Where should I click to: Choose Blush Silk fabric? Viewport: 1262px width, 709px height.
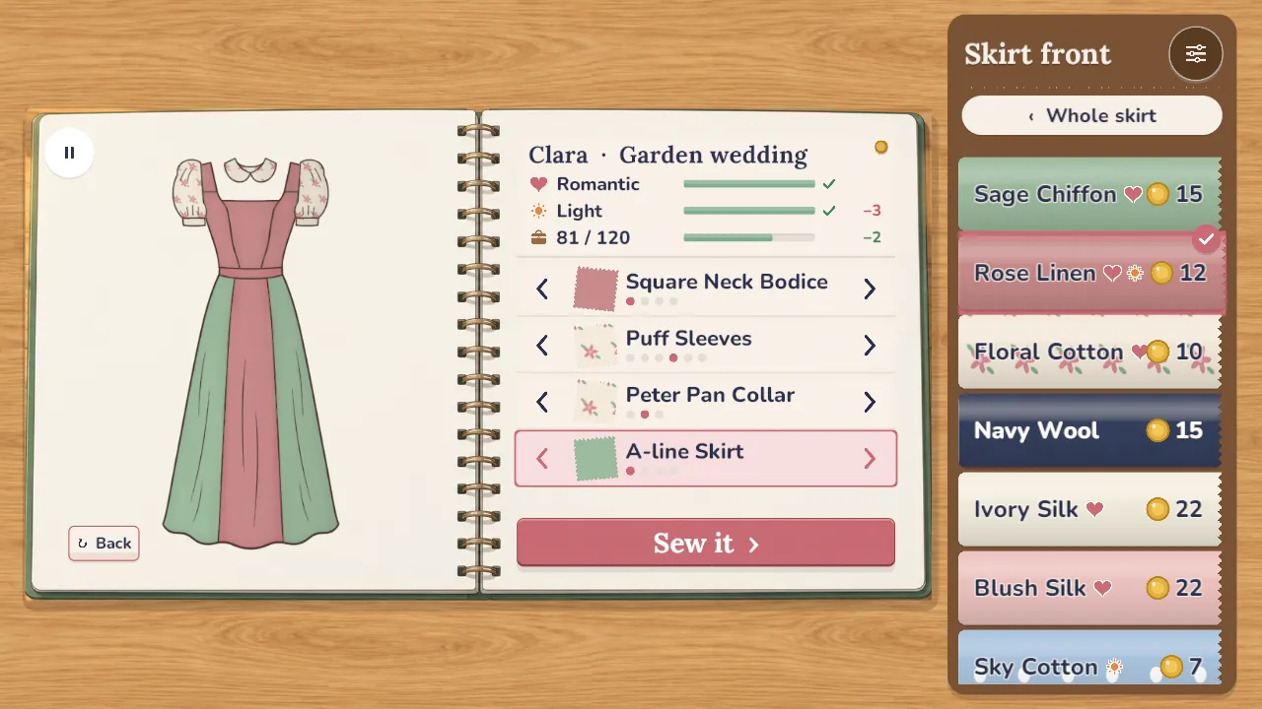[x=1089, y=588]
